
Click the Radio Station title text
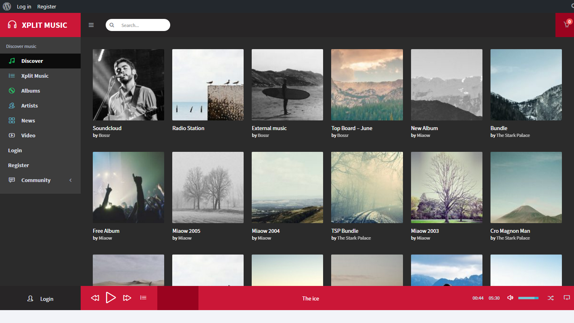pos(188,128)
